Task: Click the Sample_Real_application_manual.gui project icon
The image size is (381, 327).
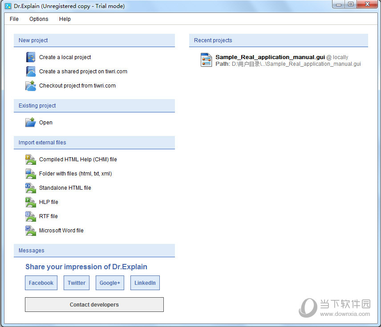Action: click(206, 60)
